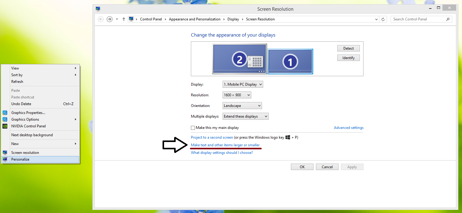
Task: Open the Multiple displays dropdown
Action: click(245, 116)
